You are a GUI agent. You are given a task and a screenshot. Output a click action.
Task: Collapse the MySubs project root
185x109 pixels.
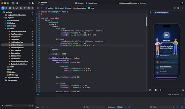[2, 12]
